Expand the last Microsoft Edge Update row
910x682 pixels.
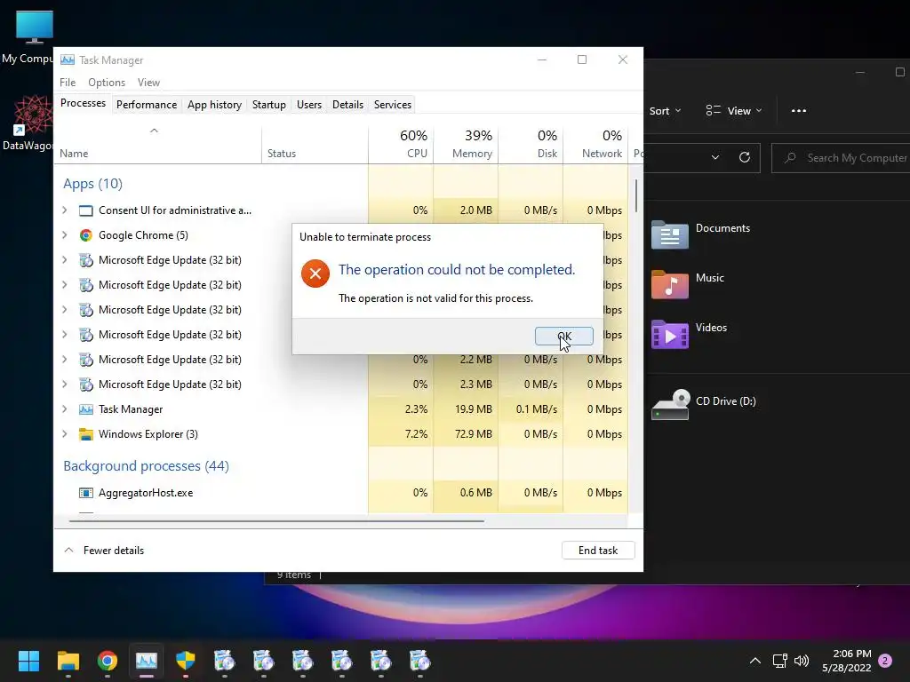coord(65,384)
